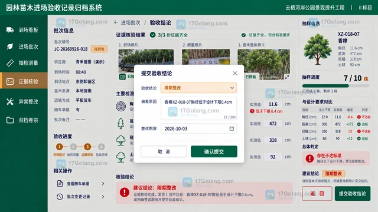Go to 到场看板 menu item
This screenshot has height=212, width=378.
(x=24, y=30)
